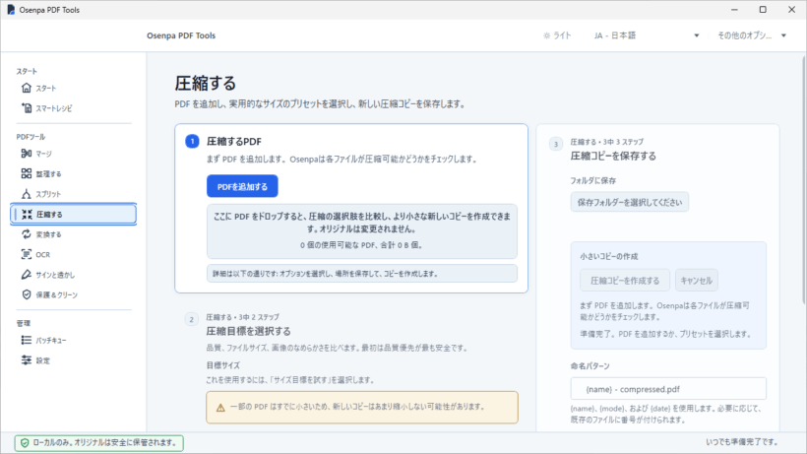Open the Protect & Clean shield icon
The width and height of the screenshot is (807, 454).
click(x=27, y=294)
